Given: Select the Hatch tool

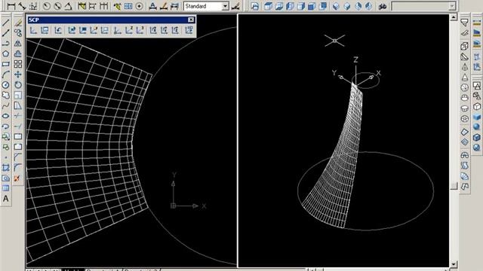Looking at the screenshot, I should 5,168.
